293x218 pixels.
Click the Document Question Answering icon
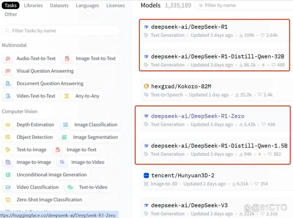pos(8,84)
